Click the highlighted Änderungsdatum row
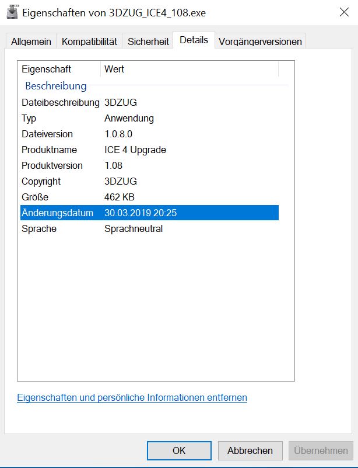 tap(149, 213)
